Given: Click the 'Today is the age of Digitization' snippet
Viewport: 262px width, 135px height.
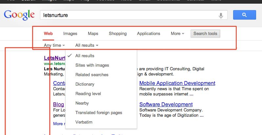Looking at the screenshot, I should tap(171, 115).
